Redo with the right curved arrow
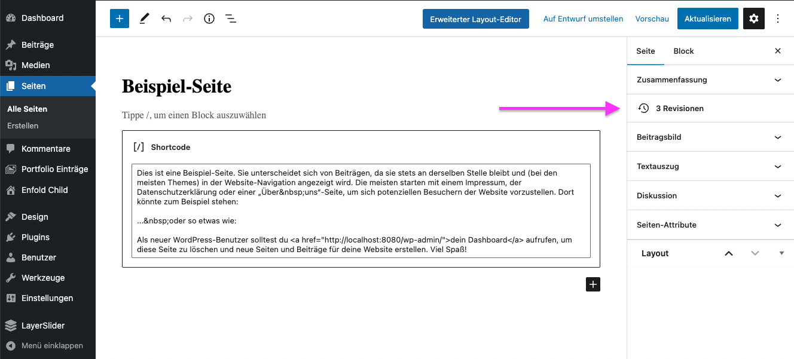Viewport: 794px width, 359px height. [188, 19]
